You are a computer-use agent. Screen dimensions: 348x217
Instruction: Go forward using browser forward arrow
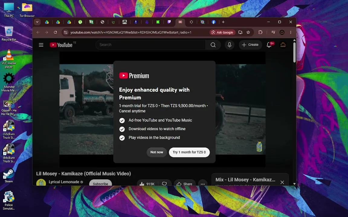coord(47,32)
